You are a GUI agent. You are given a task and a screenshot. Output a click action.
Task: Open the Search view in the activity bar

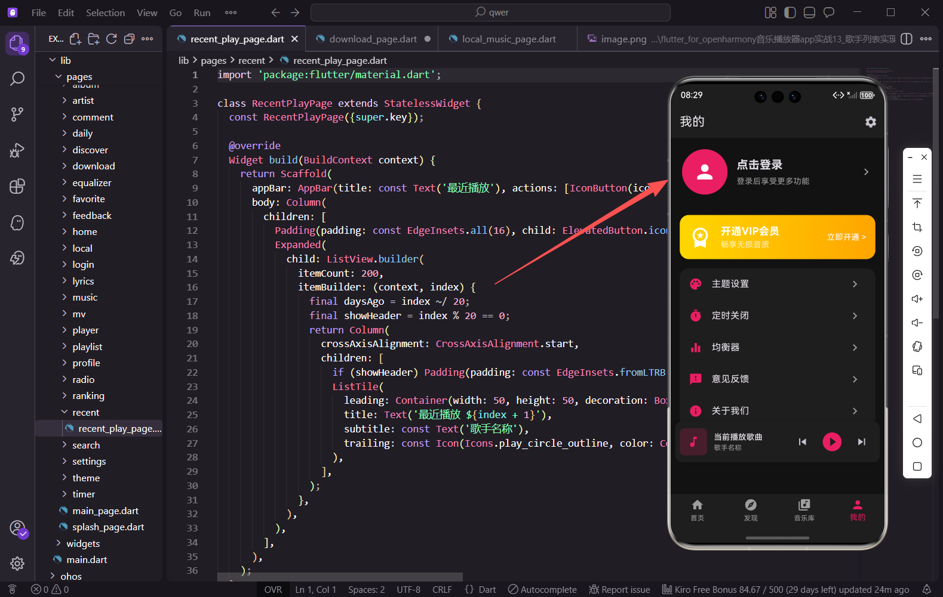[x=17, y=78]
